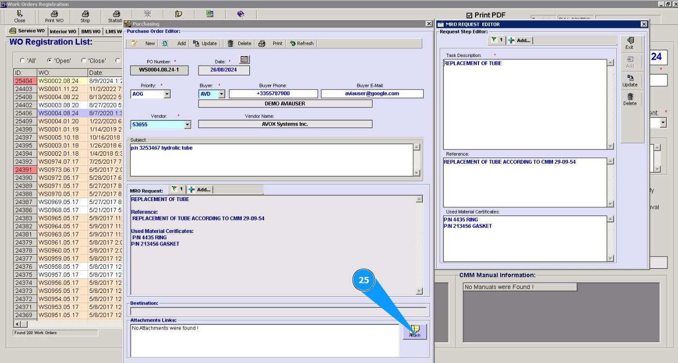Select step tab 1 in Request Step Editor

[x=496, y=40]
